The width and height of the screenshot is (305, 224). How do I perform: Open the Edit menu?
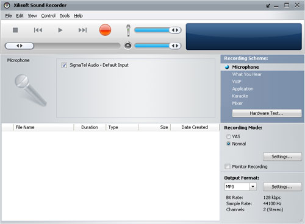coord(20,16)
